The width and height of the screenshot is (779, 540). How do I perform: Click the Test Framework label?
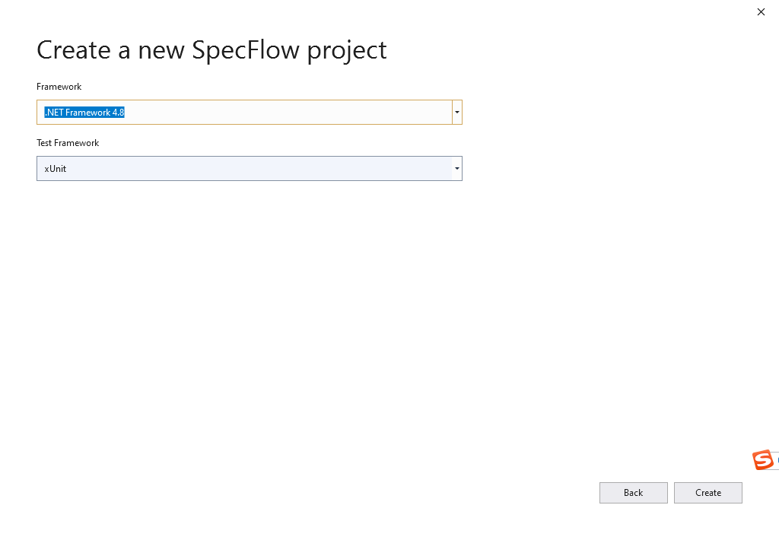click(68, 143)
